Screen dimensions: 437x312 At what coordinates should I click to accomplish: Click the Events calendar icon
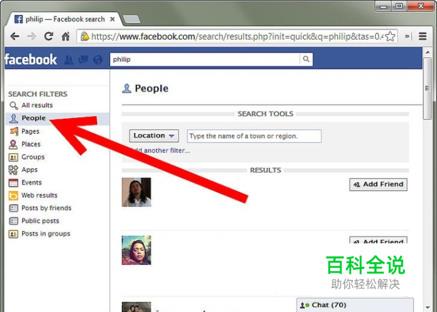point(13,183)
